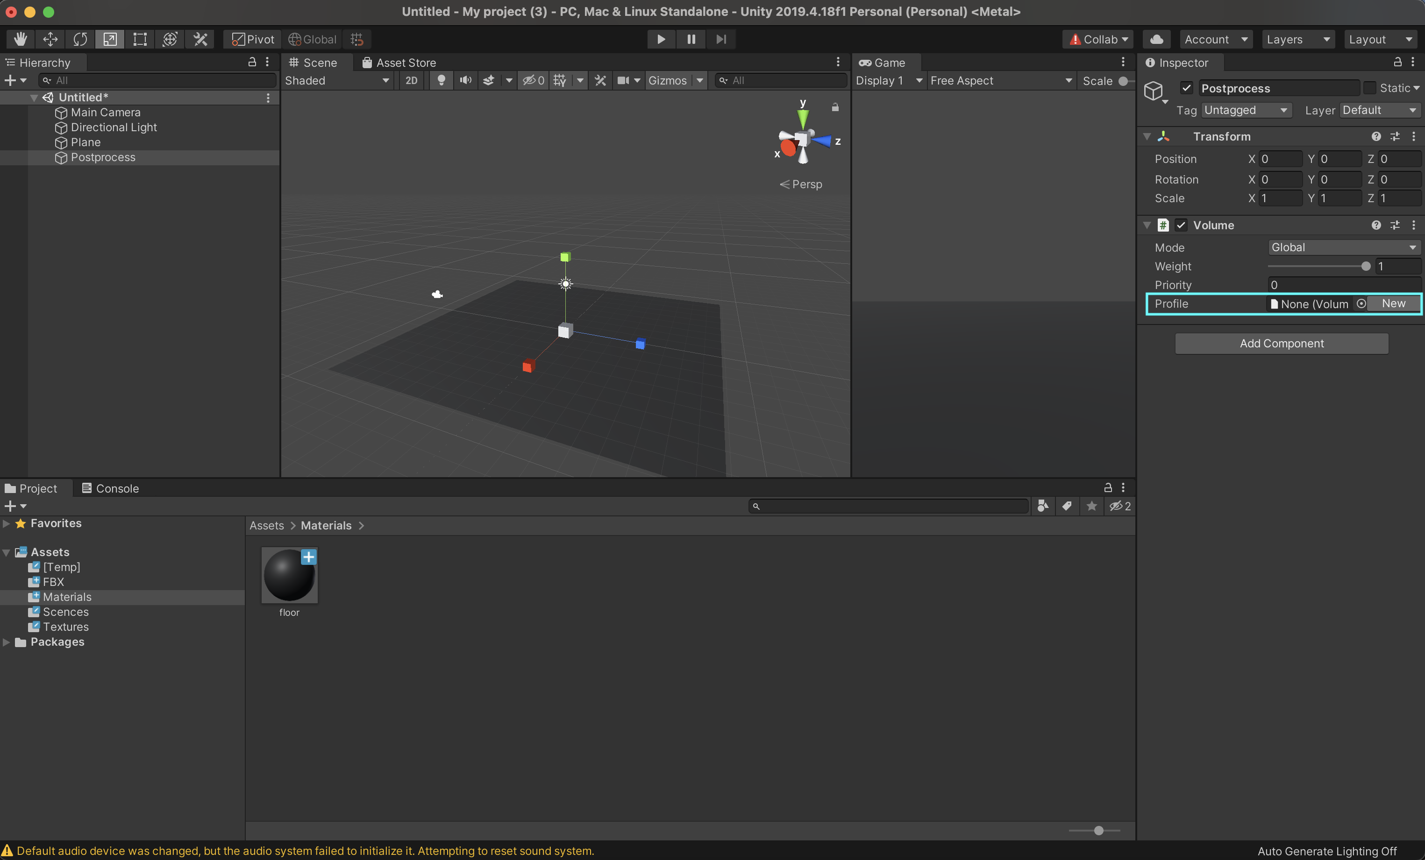Select the Rect Transform tool
The height and width of the screenshot is (860, 1425).
coord(140,39)
